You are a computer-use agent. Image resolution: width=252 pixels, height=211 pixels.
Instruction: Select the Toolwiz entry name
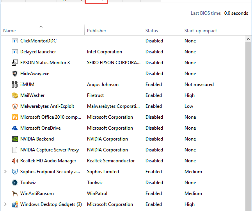pos(28,183)
